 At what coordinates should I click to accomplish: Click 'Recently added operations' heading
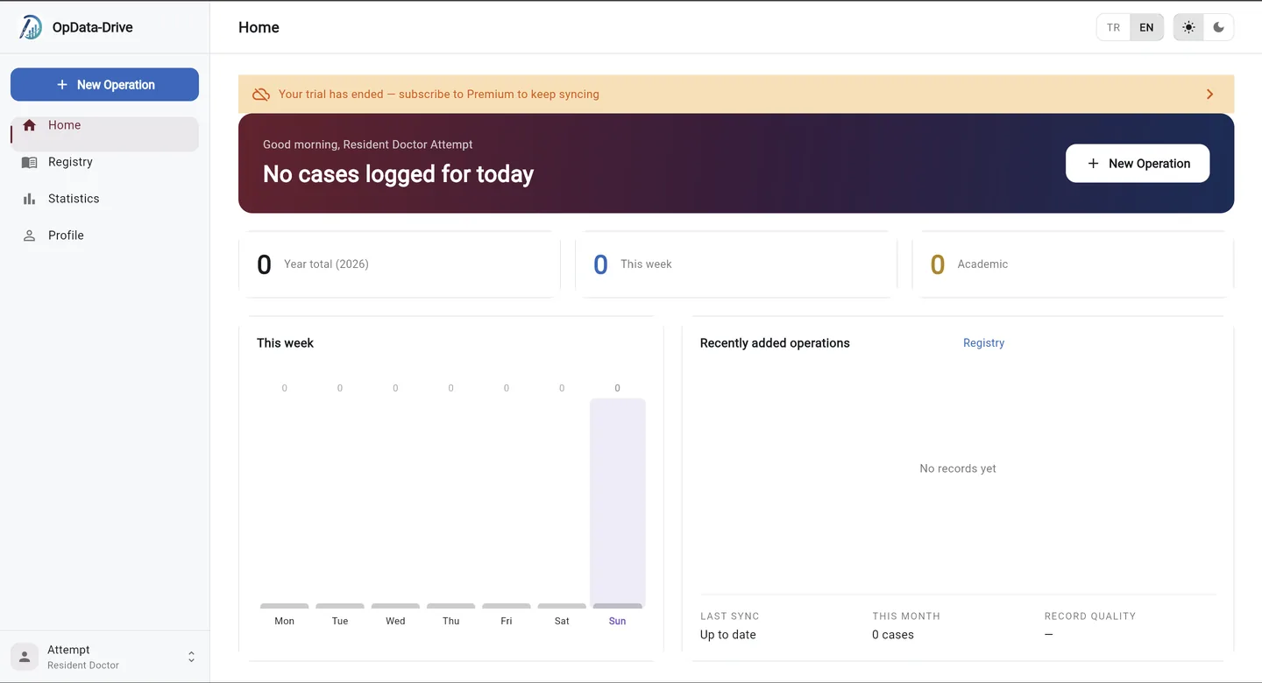pos(775,343)
